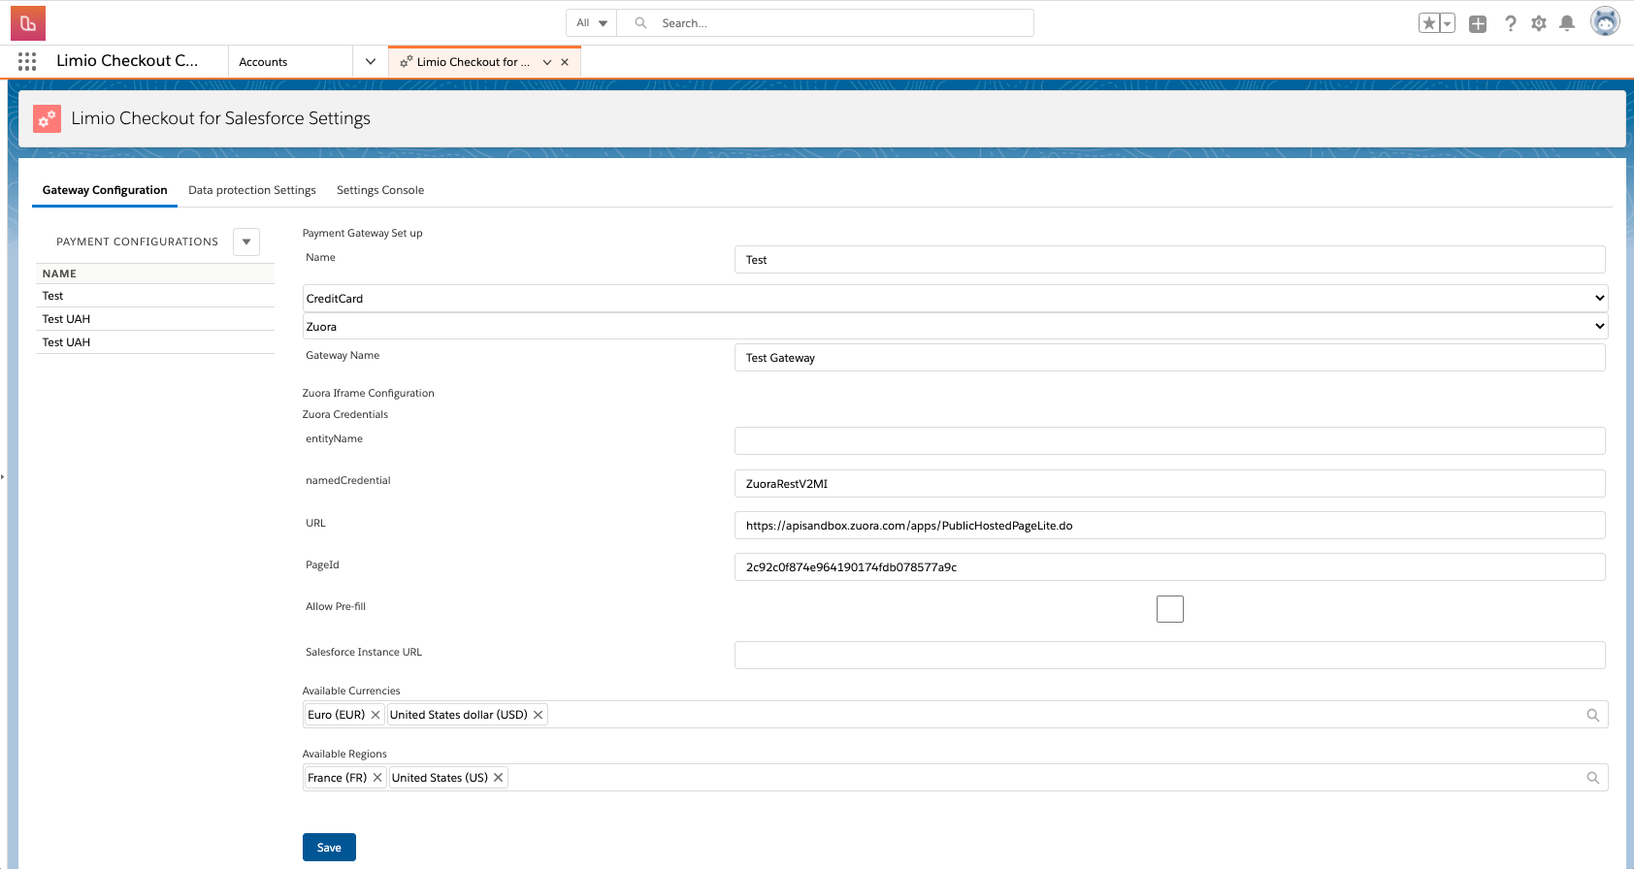The width and height of the screenshot is (1634, 869).
Task: Click the URL input field
Action: point(1169,526)
